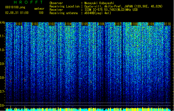
Task: Click the Receiving Location label
Action: 64,6
